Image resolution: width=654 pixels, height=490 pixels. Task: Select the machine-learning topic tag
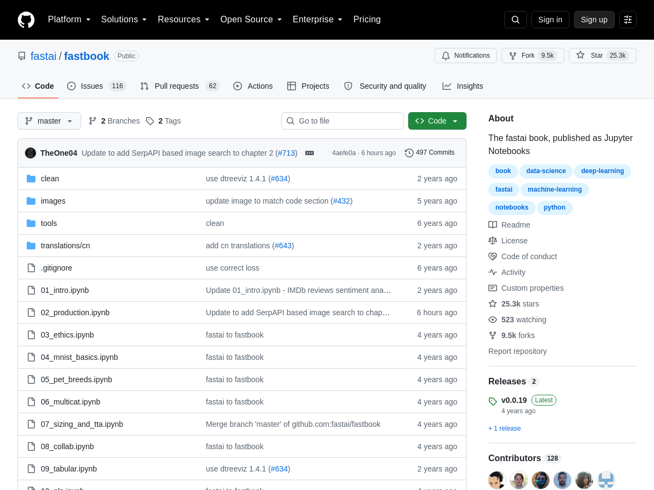click(555, 189)
